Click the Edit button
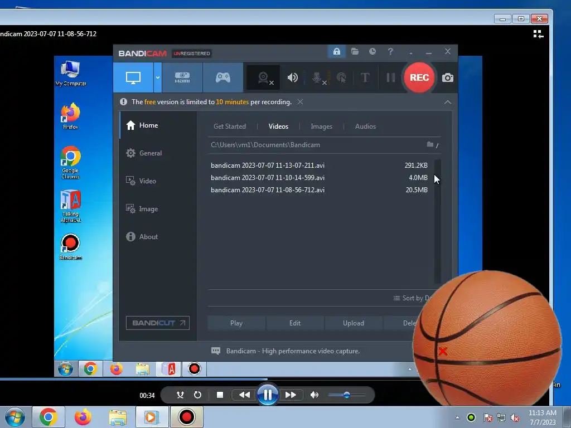Image resolution: width=571 pixels, height=428 pixels. point(295,323)
